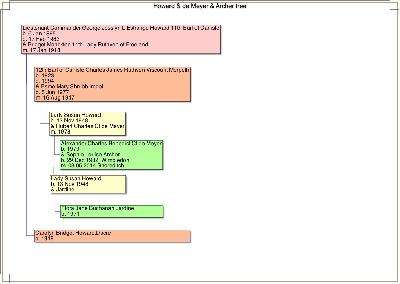Click 'b. 6 Jan 1895' birth line
This screenshot has height=284, width=400.
click(39, 34)
